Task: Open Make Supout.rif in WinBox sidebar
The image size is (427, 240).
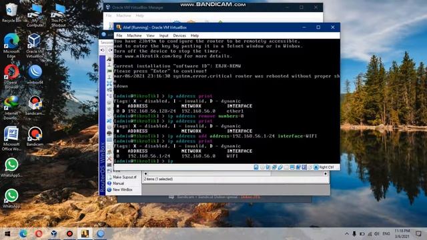Action: [x=125, y=177]
